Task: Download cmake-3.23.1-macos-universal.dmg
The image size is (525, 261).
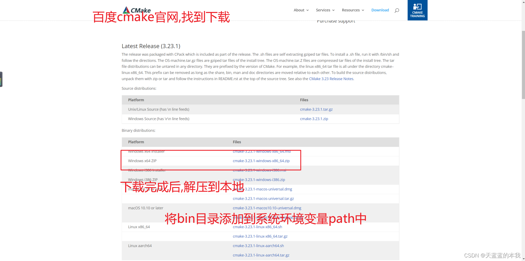Action: 262,189
